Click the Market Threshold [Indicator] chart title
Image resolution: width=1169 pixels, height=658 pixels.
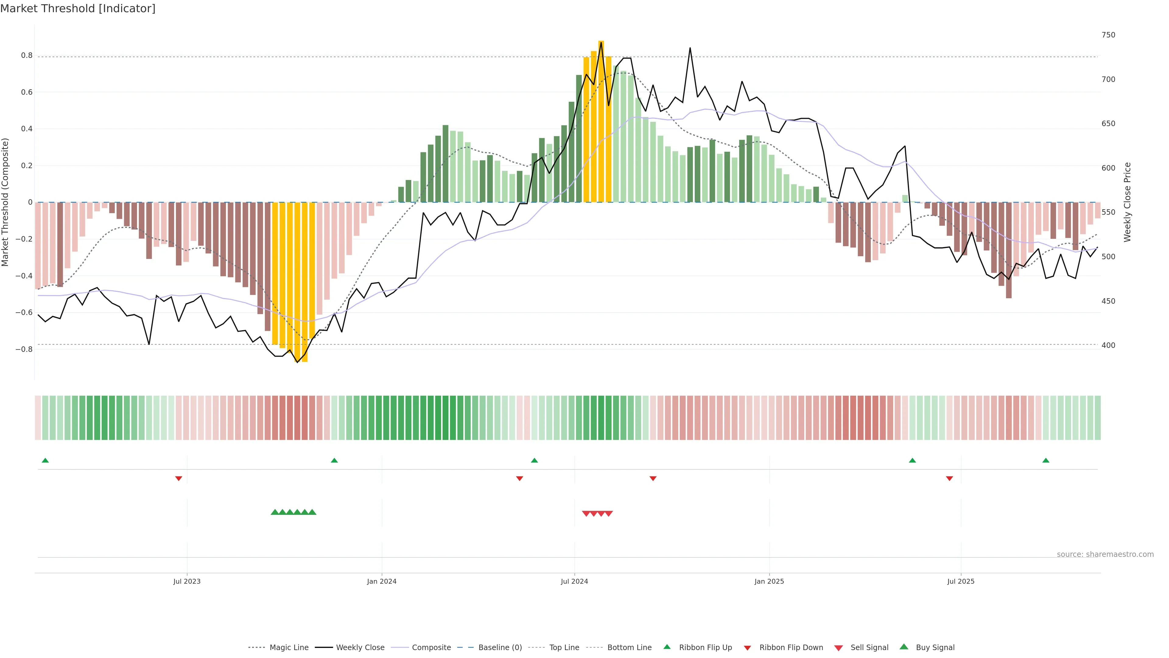[x=78, y=9]
